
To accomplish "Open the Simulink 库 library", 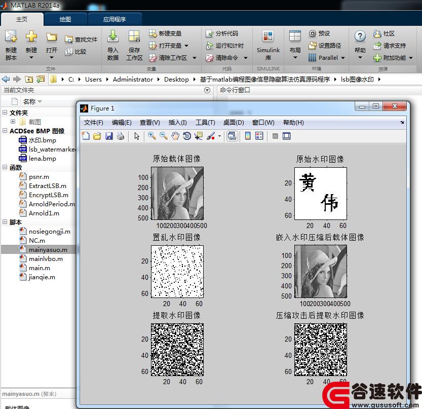I will coord(268,45).
